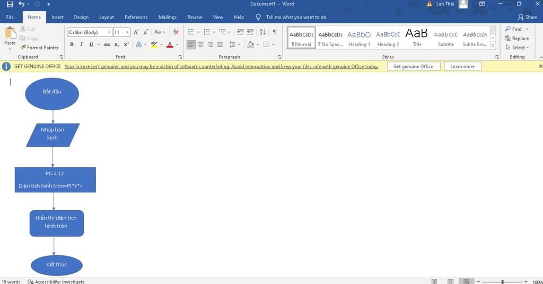This screenshot has height=284, width=543.
Task: Undo the last action
Action: [21, 4]
